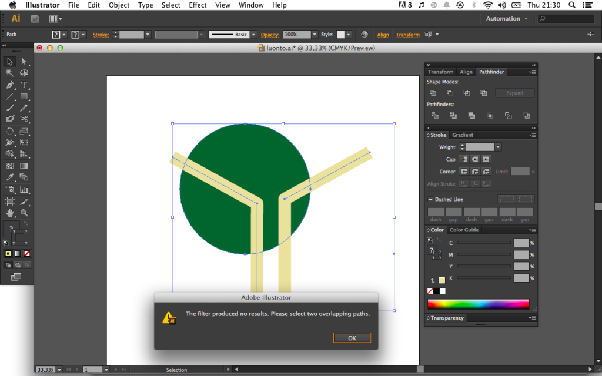
Task: Dismiss the alert with OK button
Action: point(352,338)
